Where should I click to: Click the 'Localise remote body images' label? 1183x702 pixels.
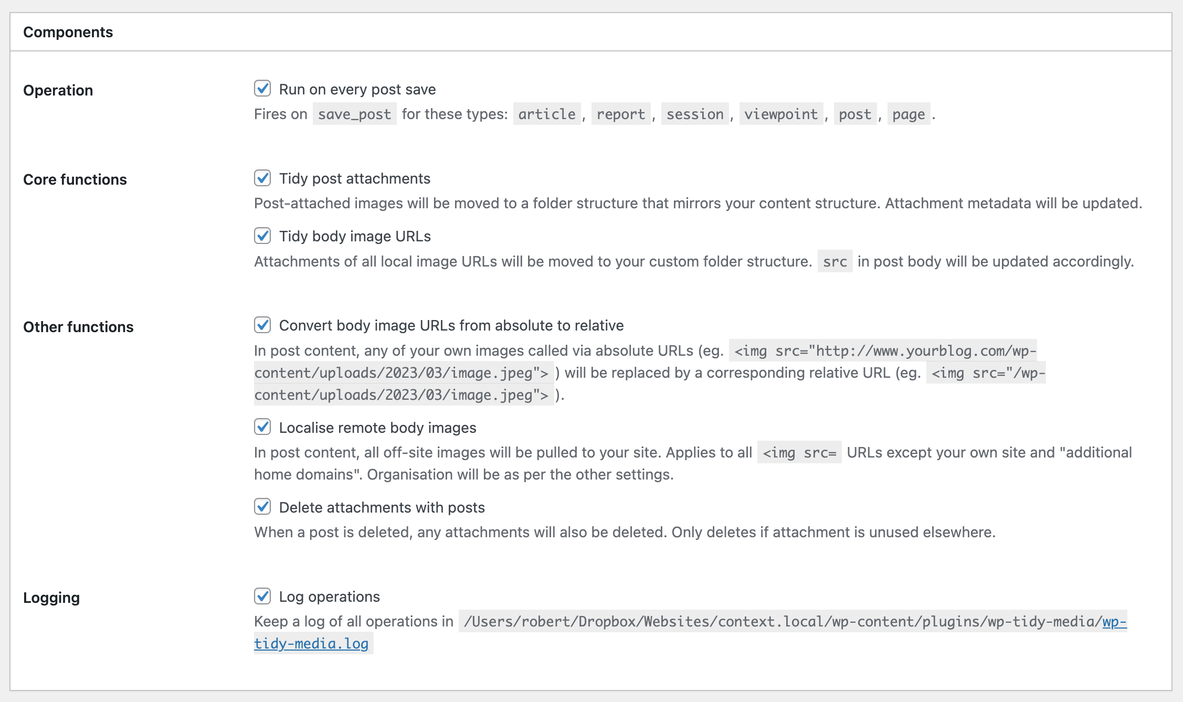coord(377,428)
